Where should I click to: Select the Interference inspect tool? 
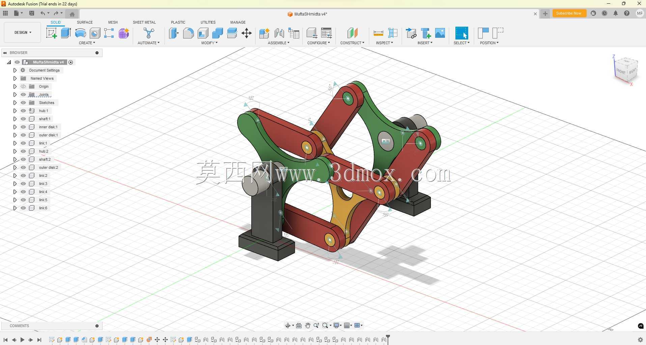click(393, 33)
